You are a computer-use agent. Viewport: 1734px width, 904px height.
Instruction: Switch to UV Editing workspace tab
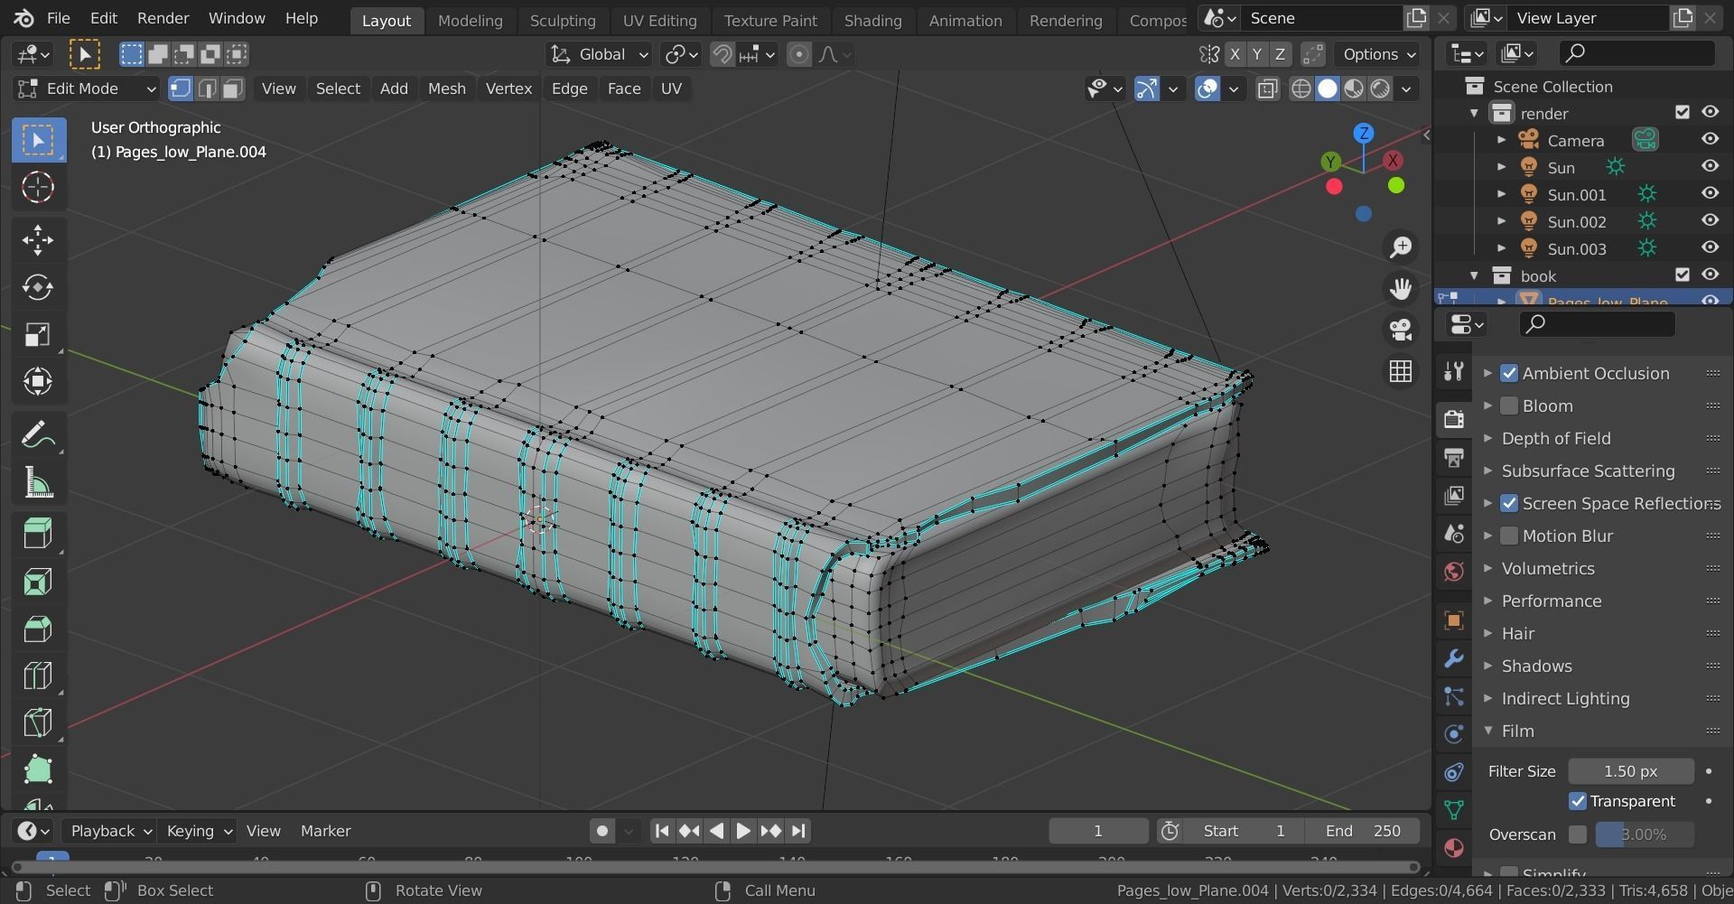pos(659,20)
